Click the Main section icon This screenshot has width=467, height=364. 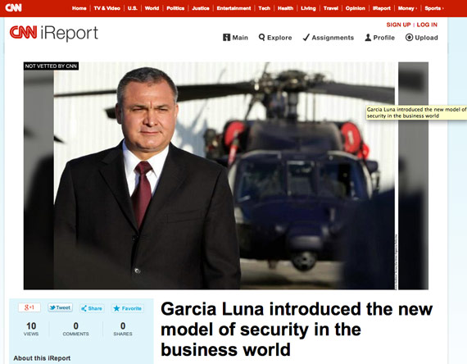226,38
